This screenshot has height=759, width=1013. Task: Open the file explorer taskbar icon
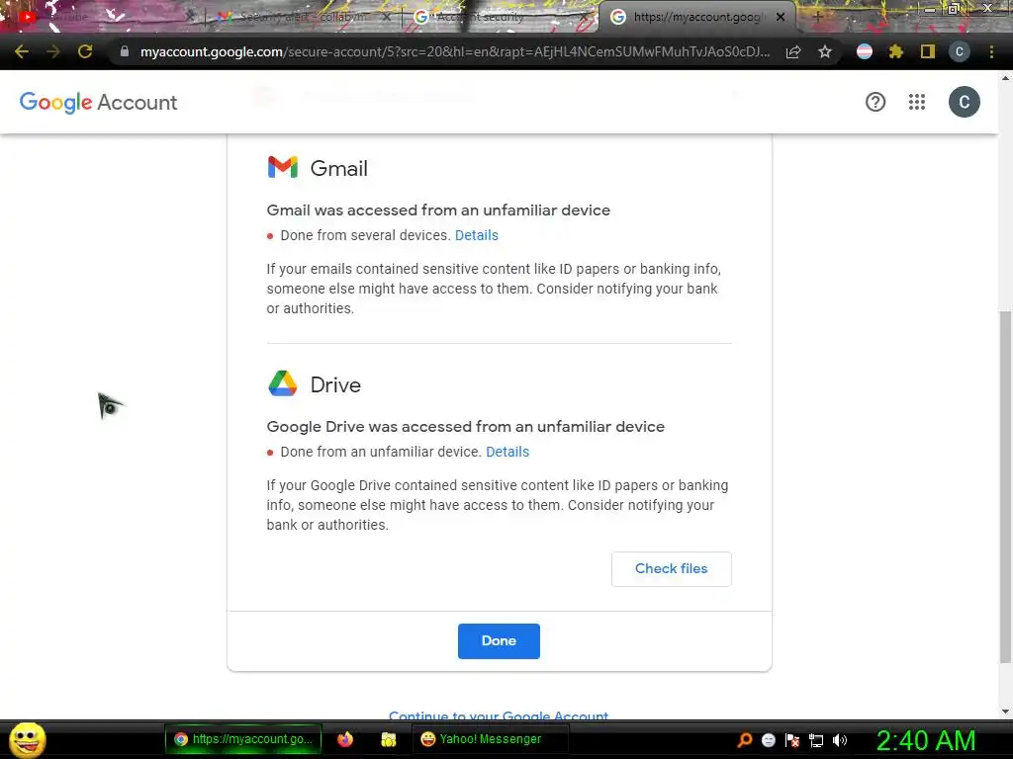coord(388,739)
